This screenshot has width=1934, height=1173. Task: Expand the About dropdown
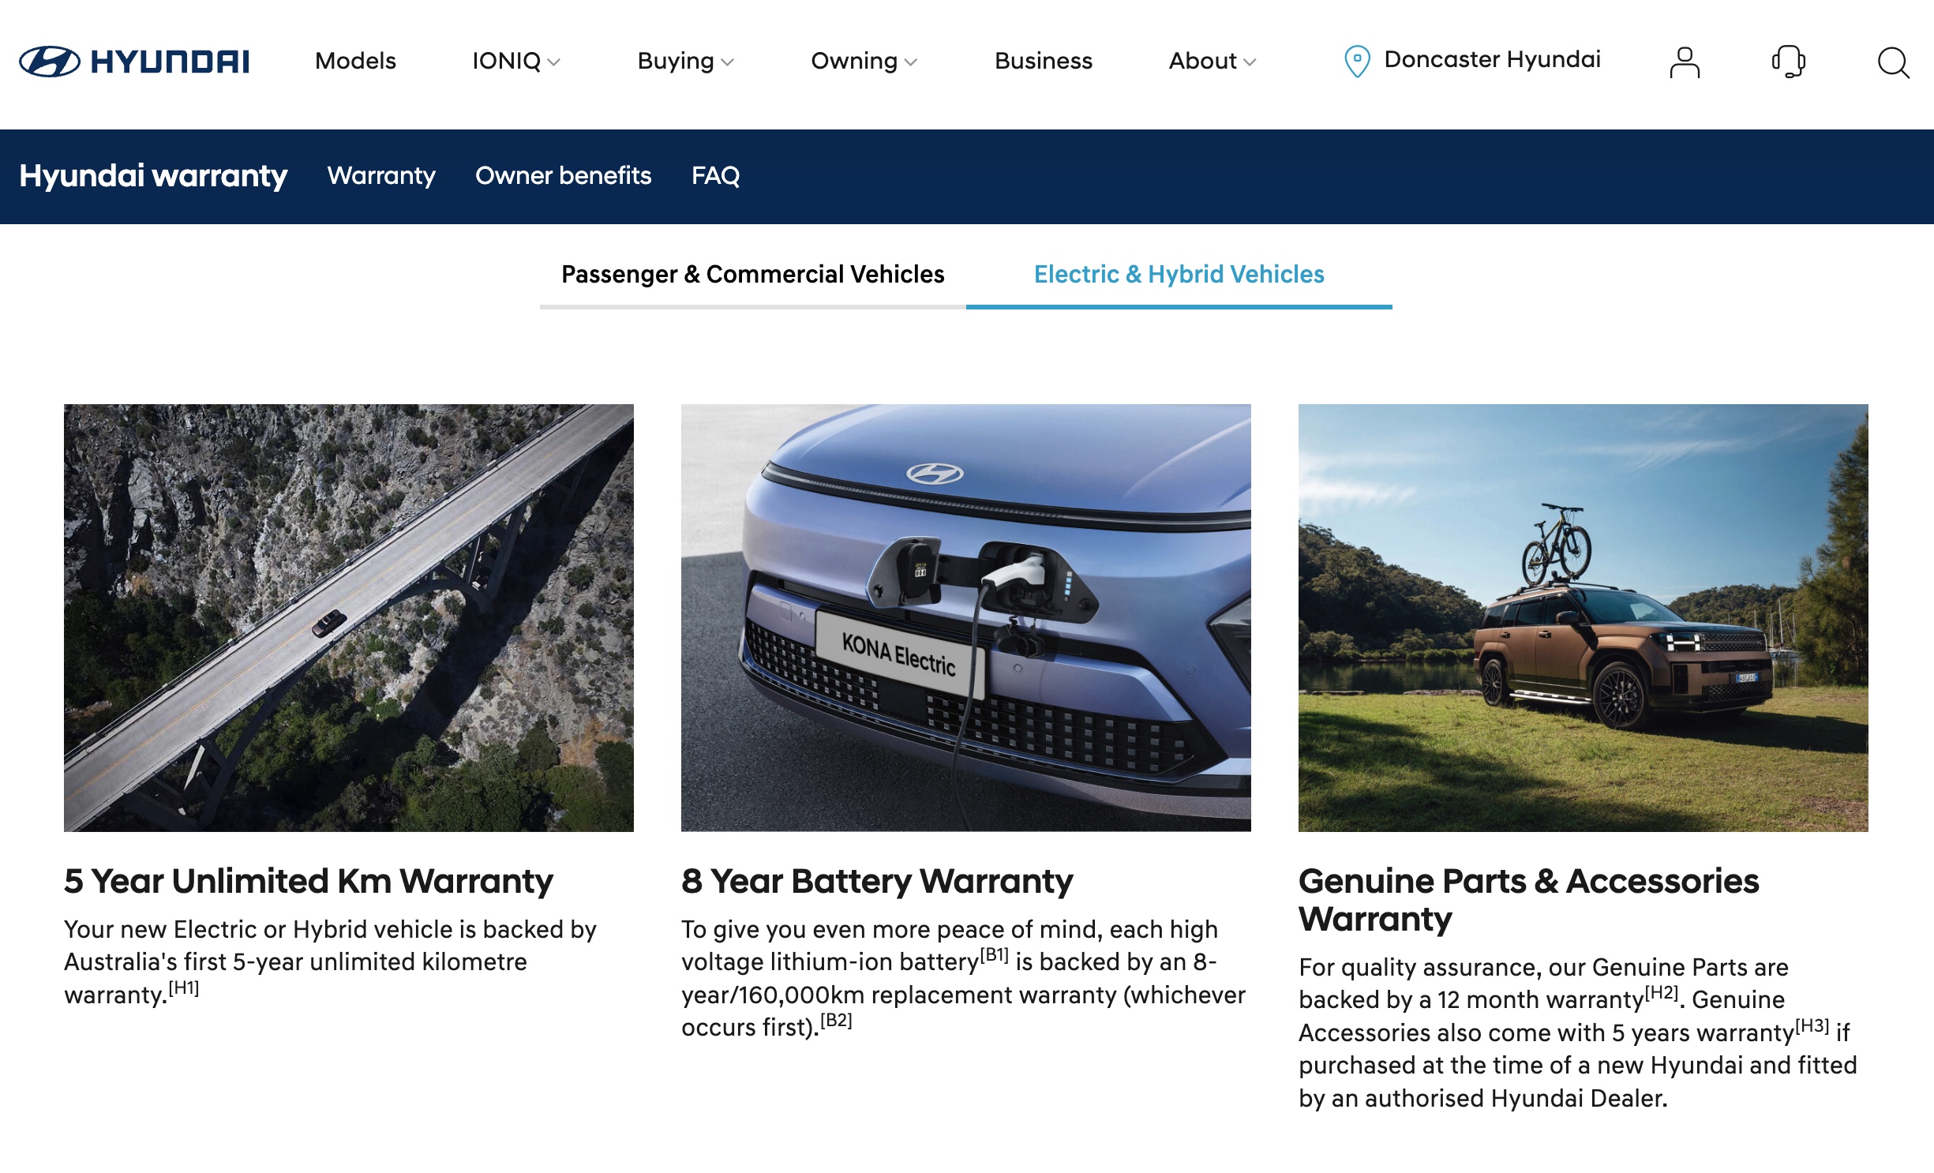tap(1212, 61)
